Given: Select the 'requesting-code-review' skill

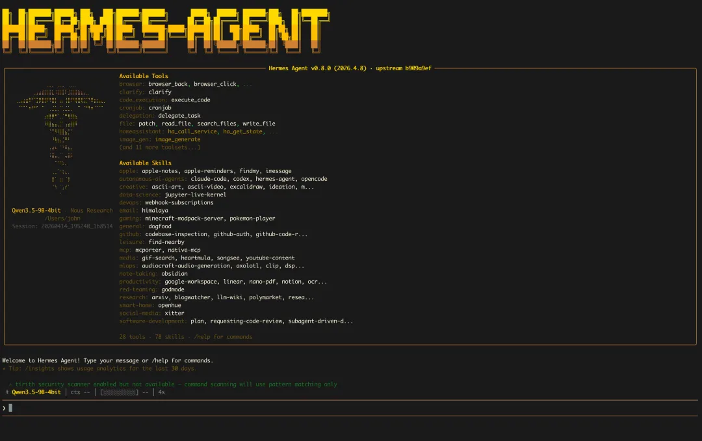Looking at the screenshot, I should [x=246, y=321].
